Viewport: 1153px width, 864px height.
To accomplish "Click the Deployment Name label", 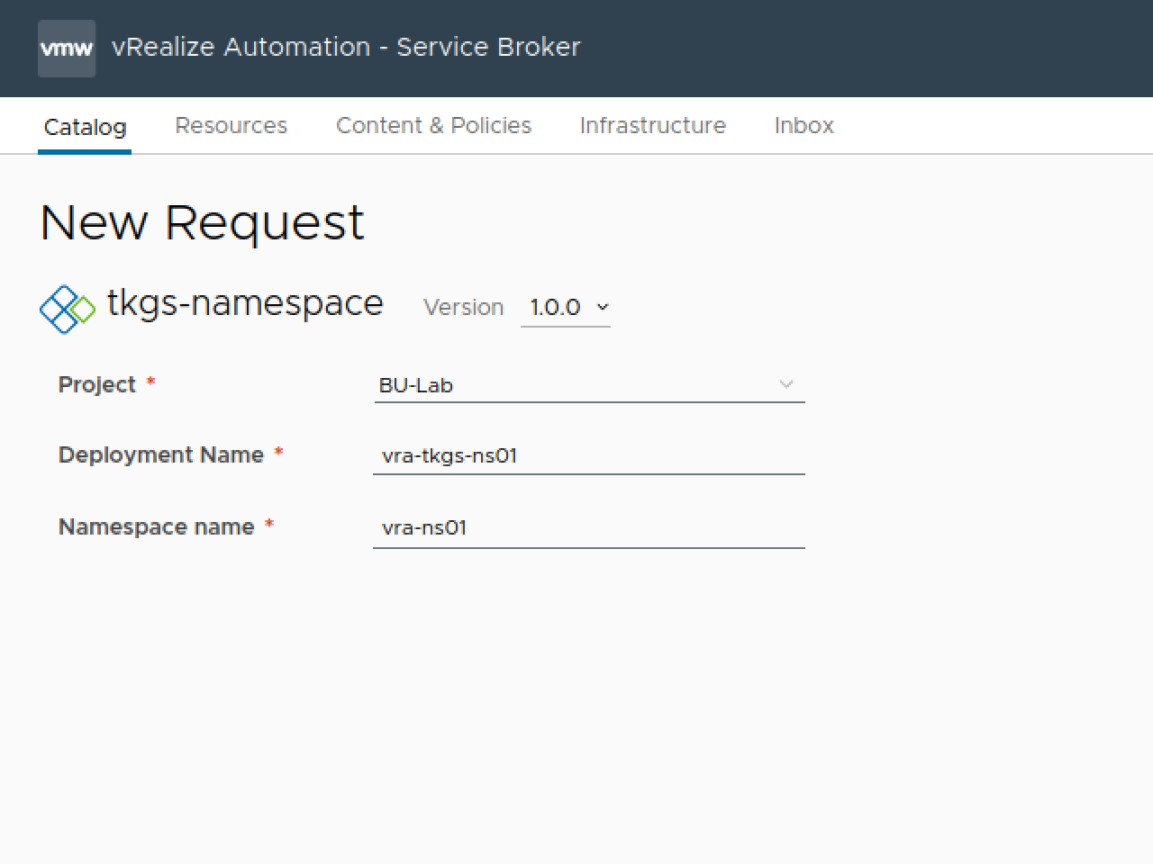I will 161,454.
